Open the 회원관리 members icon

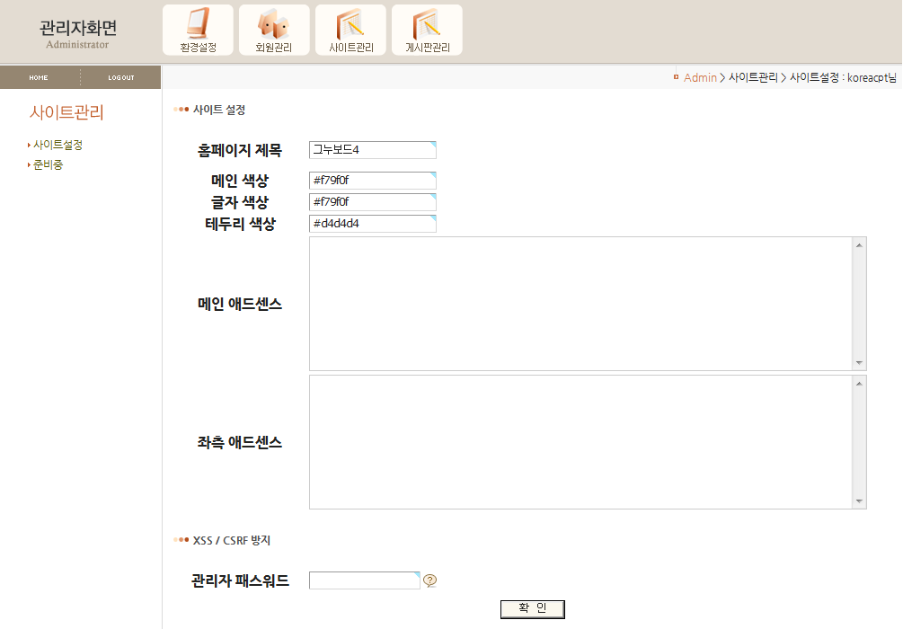point(274,30)
